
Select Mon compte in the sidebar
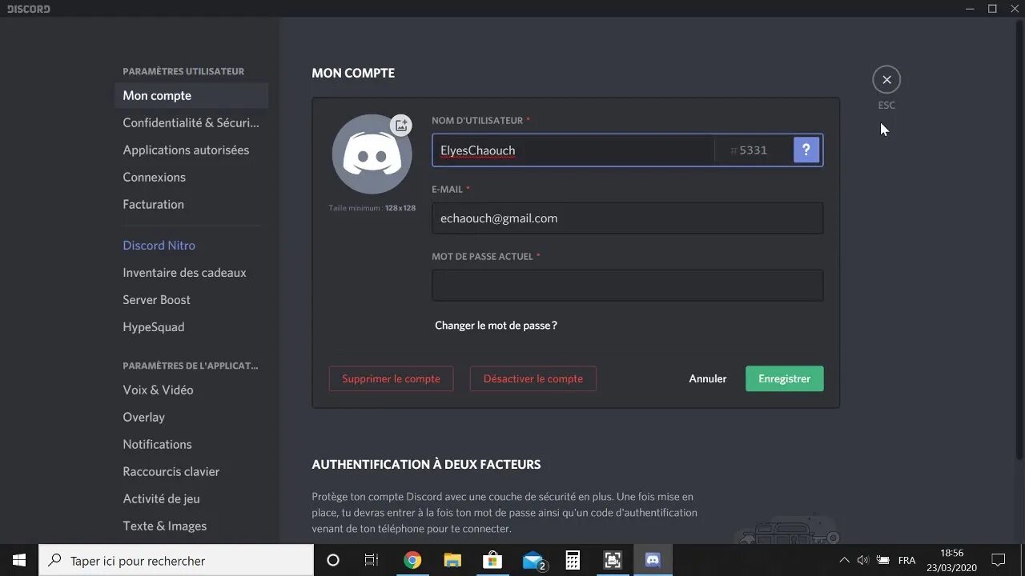click(x=191, y=95)
